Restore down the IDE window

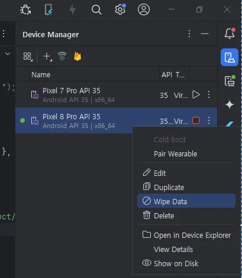point(199,9)
